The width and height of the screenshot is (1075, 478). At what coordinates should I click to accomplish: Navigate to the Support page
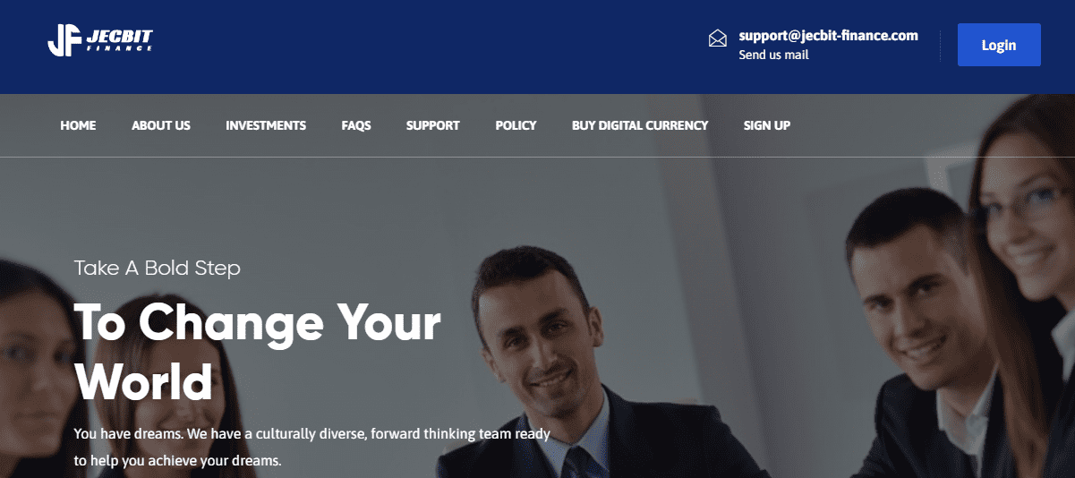pos(433,125)
